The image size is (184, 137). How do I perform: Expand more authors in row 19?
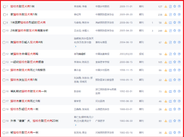[x=76, y=125]
